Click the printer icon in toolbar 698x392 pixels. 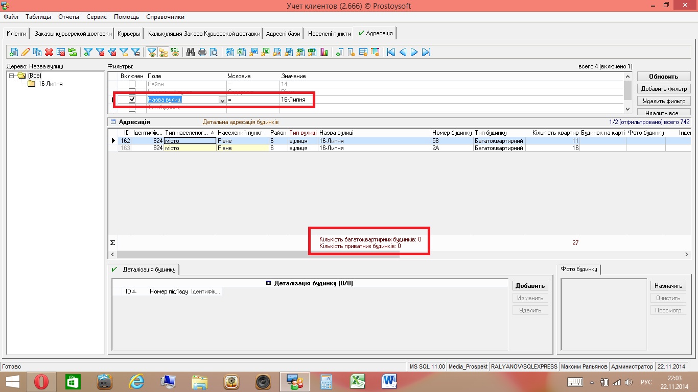coord(202,52)
